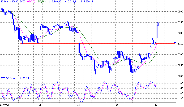Viewport: 184px width, 107px height.
Task: Click the '846900' security number label
Action: (14, 2)
